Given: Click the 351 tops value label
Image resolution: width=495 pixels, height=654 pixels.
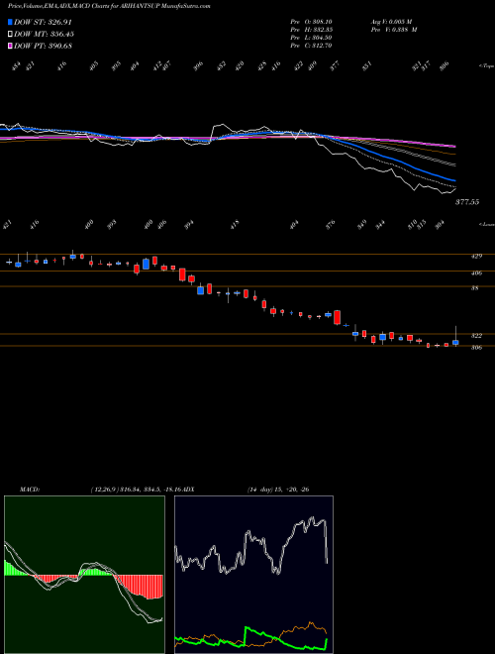Looking at the screenshot, I should 367,66.
